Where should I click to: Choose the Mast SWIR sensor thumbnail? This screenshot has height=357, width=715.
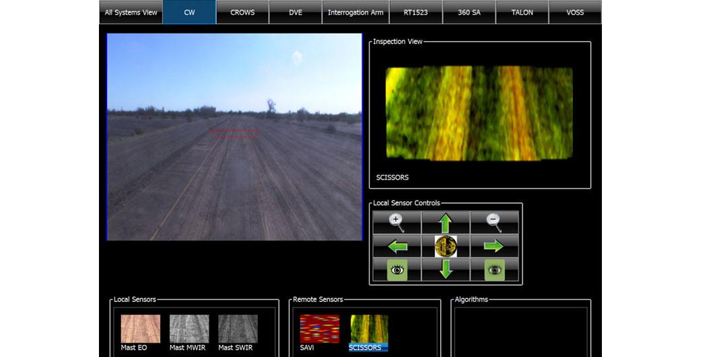(238, 329)
